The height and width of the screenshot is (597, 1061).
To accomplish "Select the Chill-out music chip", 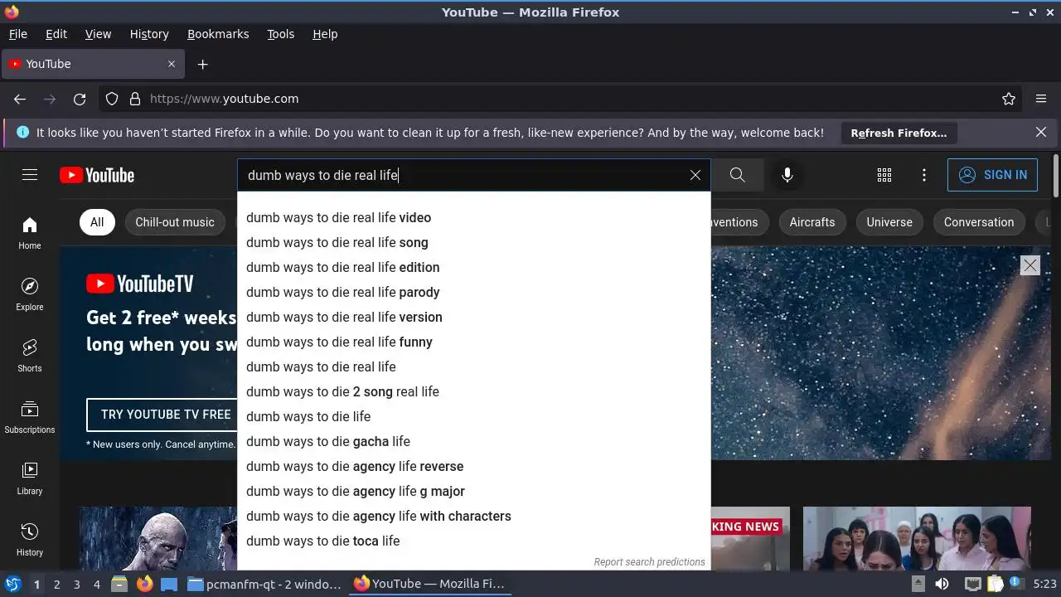I will (x=175, y=222).
